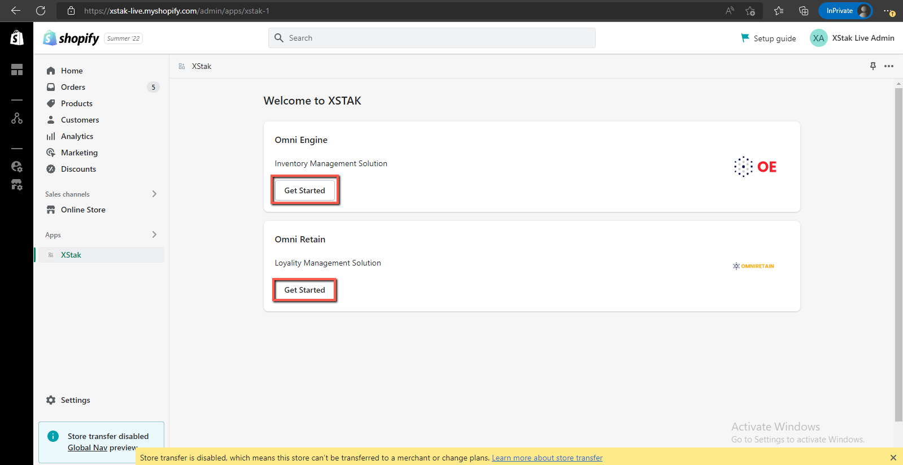Open Settings at sidebar bottom
The height and width of the screenshot is (465, 903).
click(75, 400)
